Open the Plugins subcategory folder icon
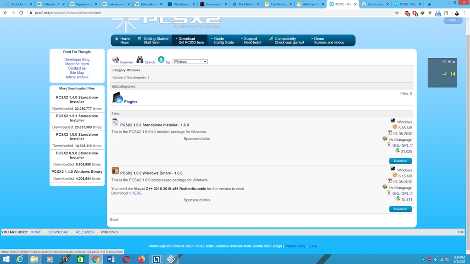 click(117, 98)
